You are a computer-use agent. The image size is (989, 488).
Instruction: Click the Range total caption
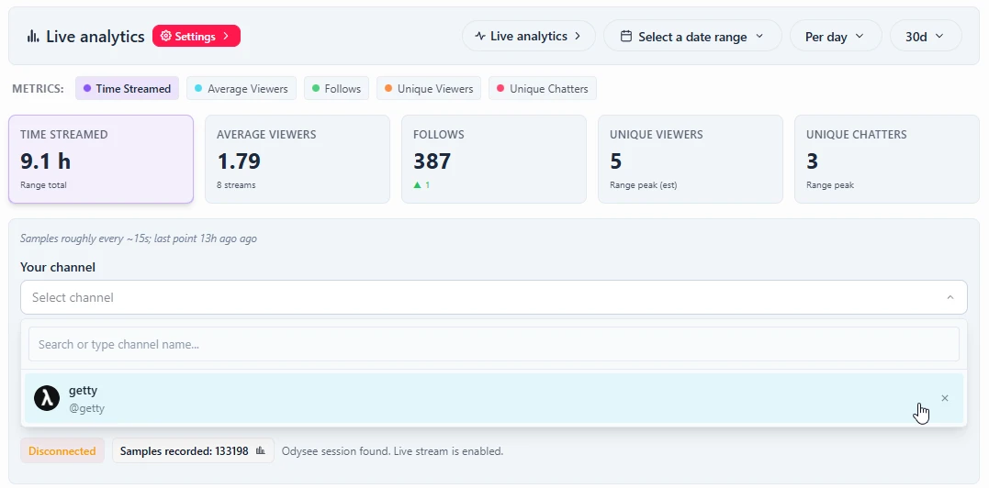point(43,185)
